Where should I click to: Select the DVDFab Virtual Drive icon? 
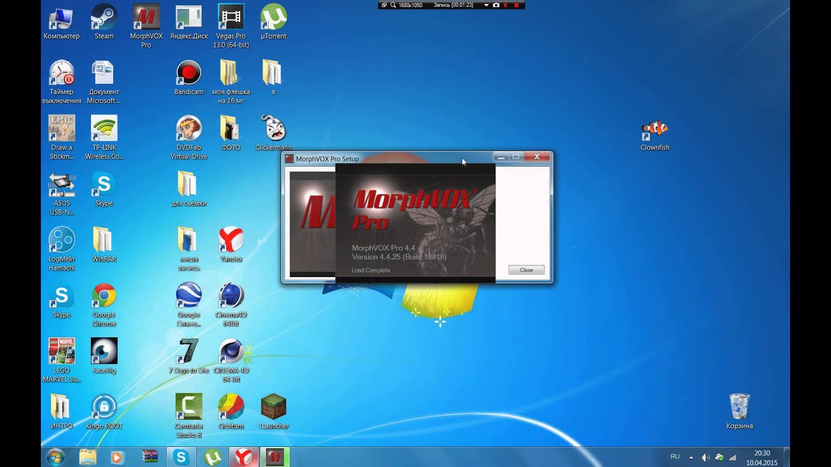point(189,138)
